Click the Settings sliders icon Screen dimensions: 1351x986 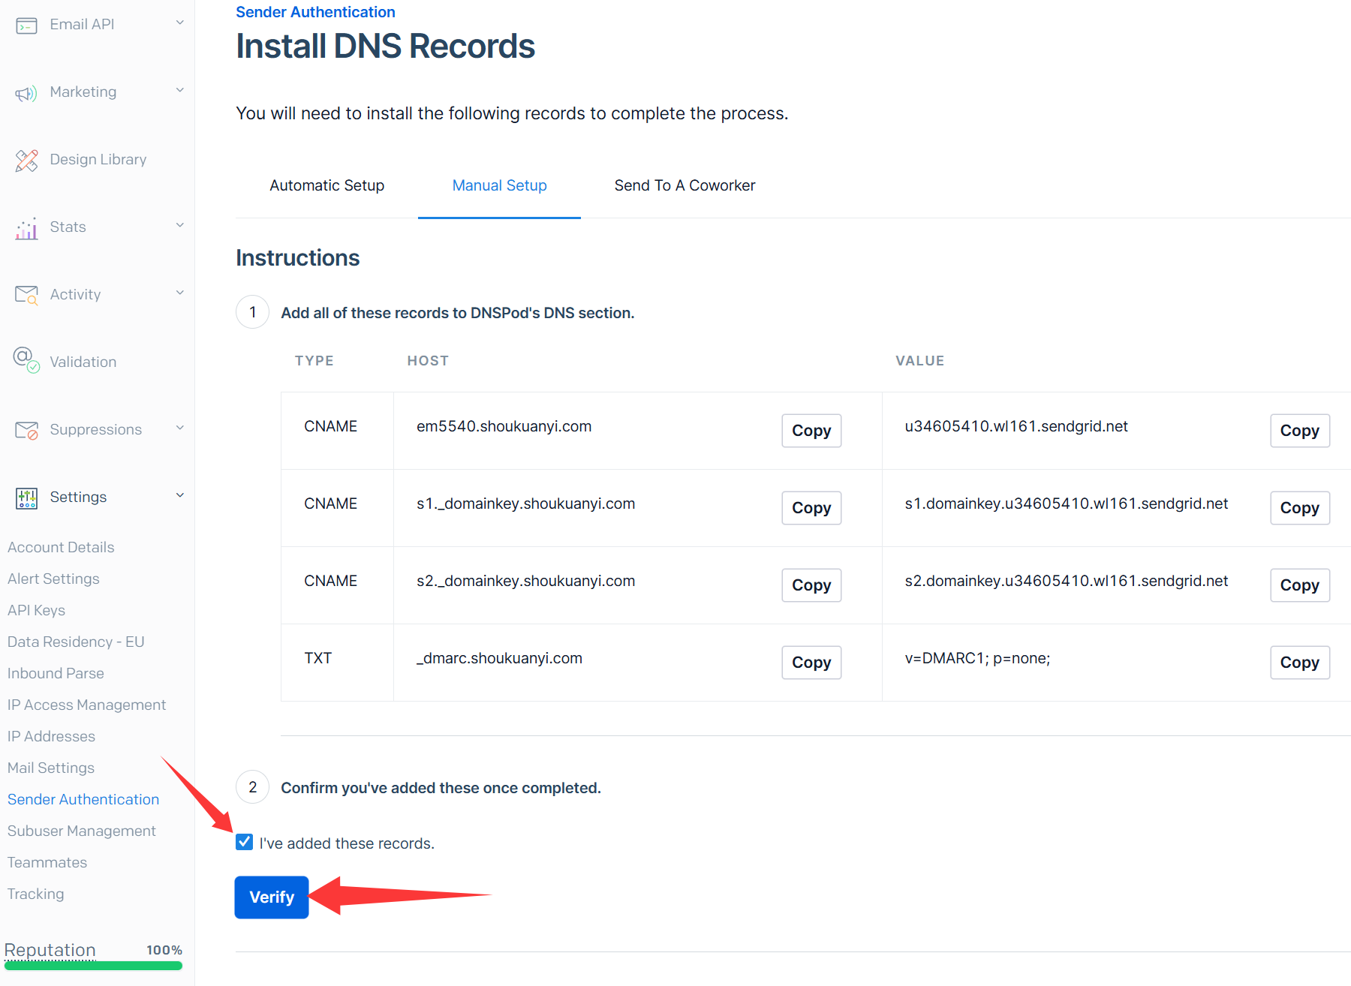[26, 498]
